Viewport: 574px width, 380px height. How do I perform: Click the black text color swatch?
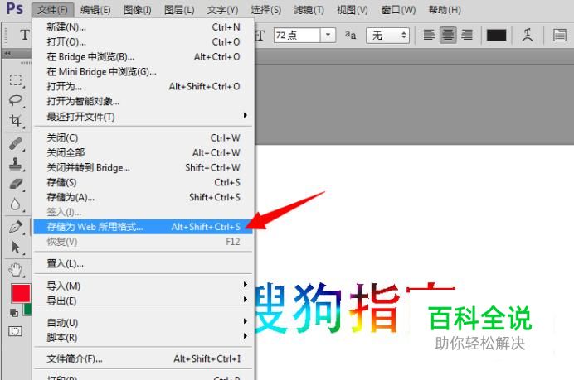[x=496, y=35]
